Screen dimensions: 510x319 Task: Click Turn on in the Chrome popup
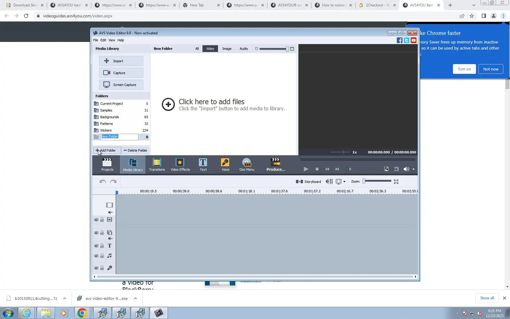[x=464, y=69]
